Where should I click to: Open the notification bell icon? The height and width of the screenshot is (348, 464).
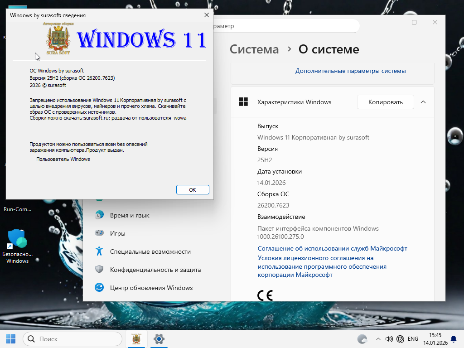pos(454,339)
